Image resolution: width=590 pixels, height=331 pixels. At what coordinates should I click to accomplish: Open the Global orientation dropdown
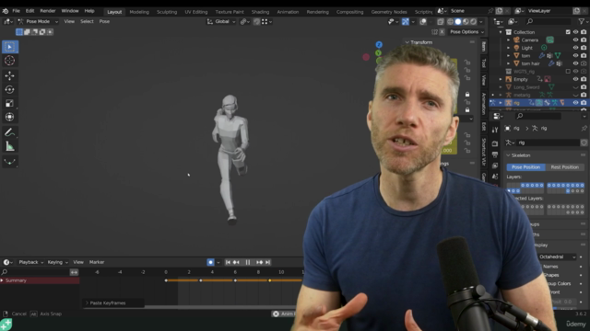coord(221,22)
